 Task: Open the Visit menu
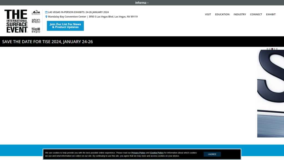[208, 14]
